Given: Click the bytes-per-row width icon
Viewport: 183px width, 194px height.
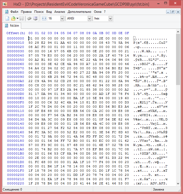Looking at the screenshot, I should tap(44, 19).
